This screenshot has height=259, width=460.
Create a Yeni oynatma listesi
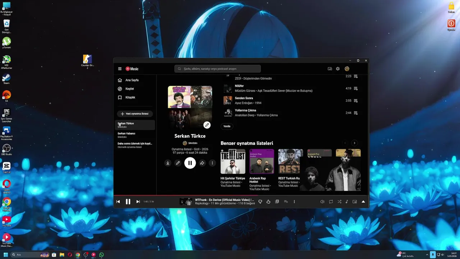tap(135, 114)
